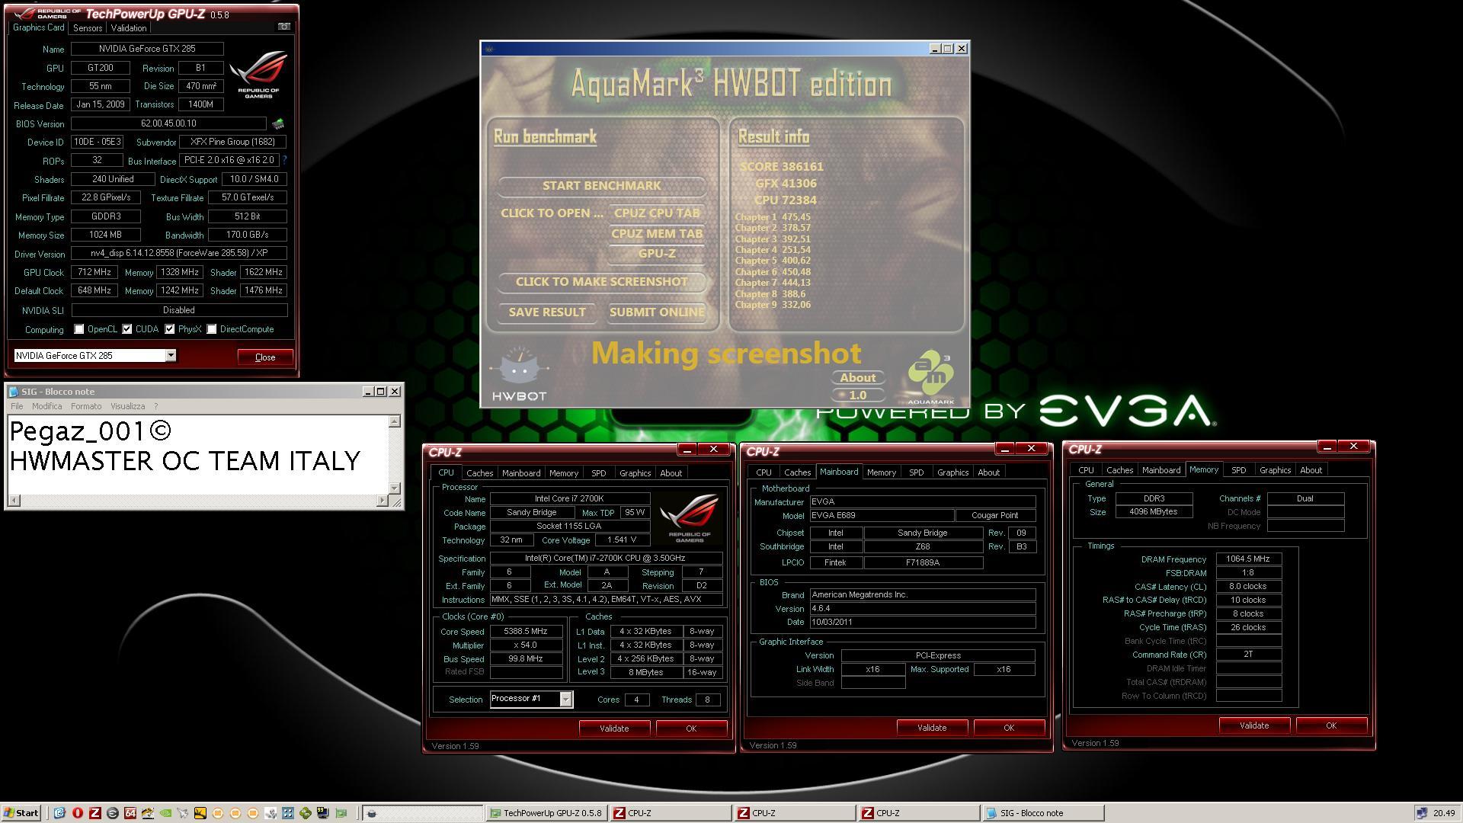This screenshot has width=1463, height=823.
Task: Click the AquaMark title bar robot icon
Action: (x=489, y=49)
